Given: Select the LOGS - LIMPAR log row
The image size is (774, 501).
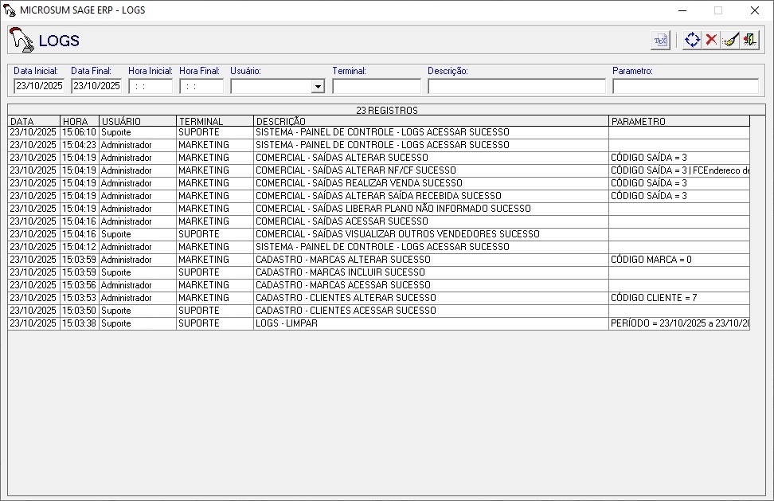Looking at the screenshot, I should pos(430,323).
